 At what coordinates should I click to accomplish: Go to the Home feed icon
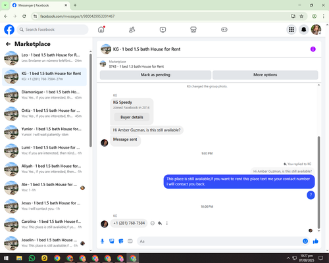(101, 30)
